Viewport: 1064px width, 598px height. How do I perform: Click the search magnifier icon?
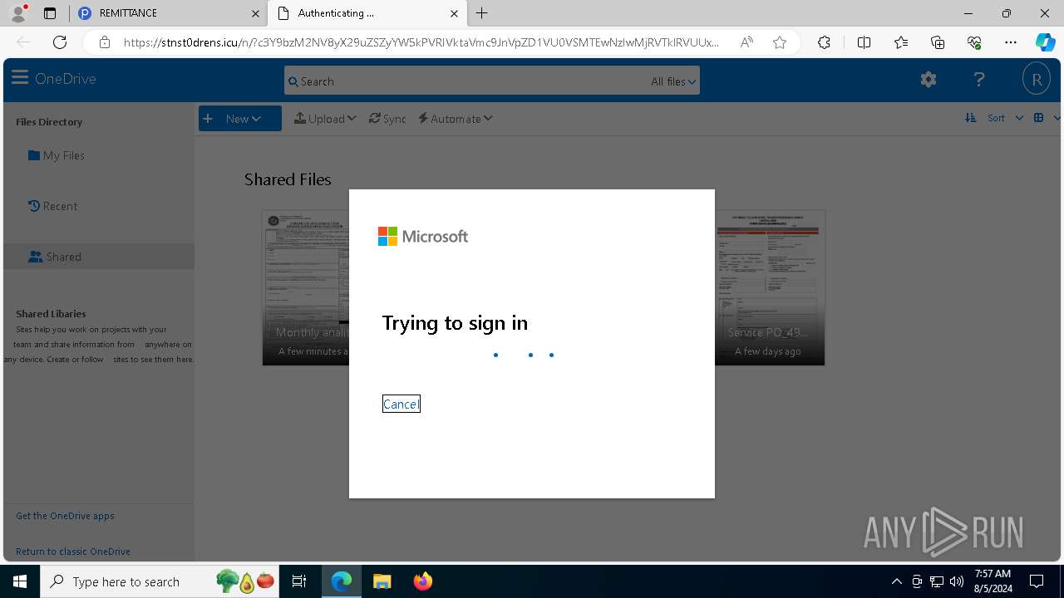coord(293,81)
